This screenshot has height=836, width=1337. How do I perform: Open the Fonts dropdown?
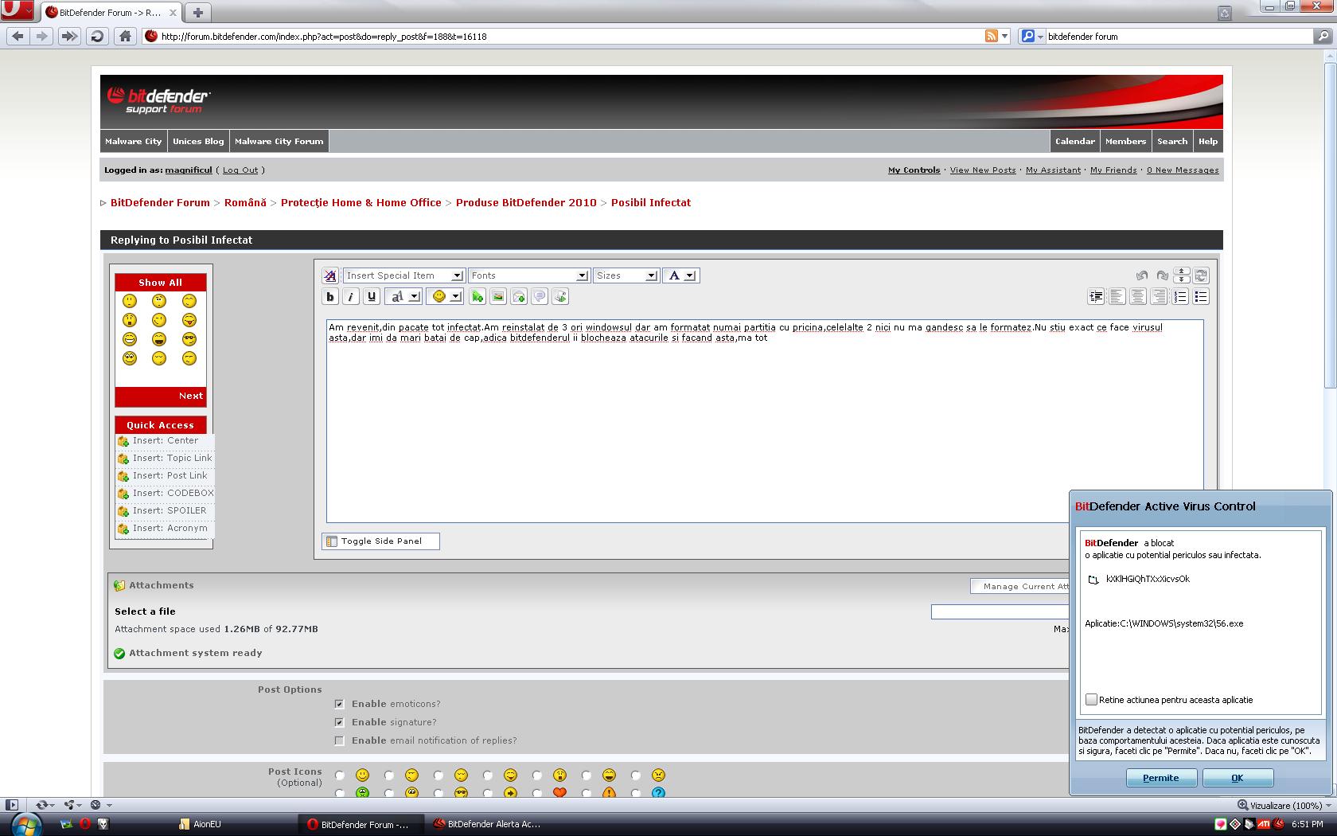[528, 275]
